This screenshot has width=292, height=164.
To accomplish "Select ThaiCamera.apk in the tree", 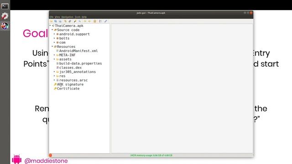I will coord(69,26).
